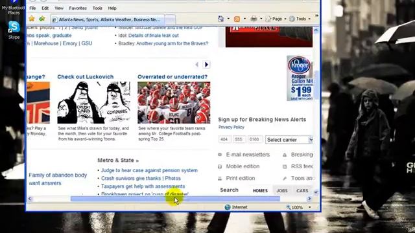Click the Breaking news link in the sidebar
The image size is (415, 233).
(x=302, y=155)
